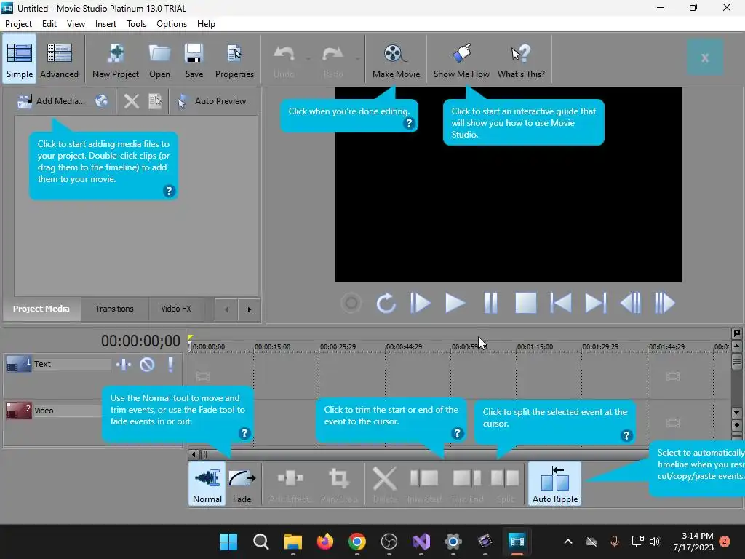This screenshot has height=559, width=745.
Task: Open the Tools menu
Action: [136, 24]
